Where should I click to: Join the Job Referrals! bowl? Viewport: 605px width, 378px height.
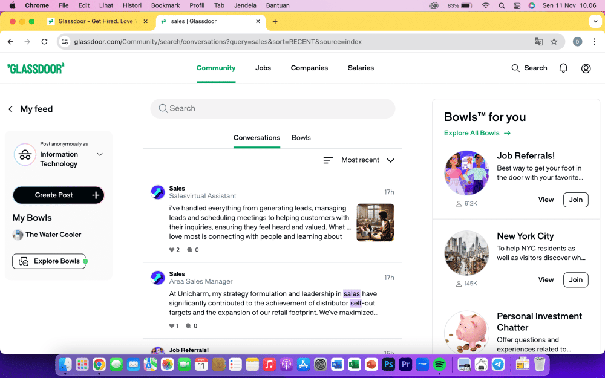point(575,200)
